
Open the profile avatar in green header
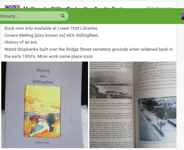[183, 16]
